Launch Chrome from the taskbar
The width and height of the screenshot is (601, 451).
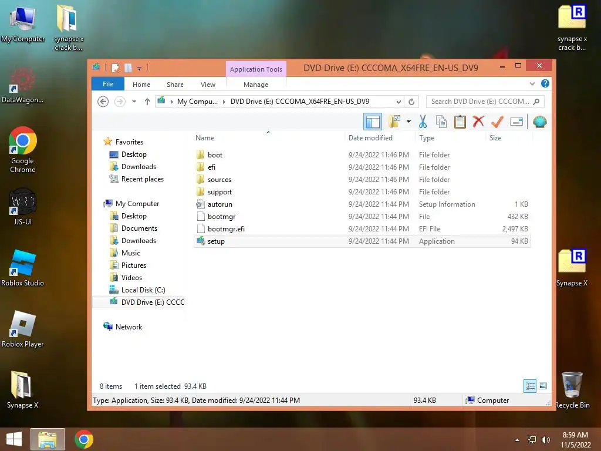coord(84,439)
